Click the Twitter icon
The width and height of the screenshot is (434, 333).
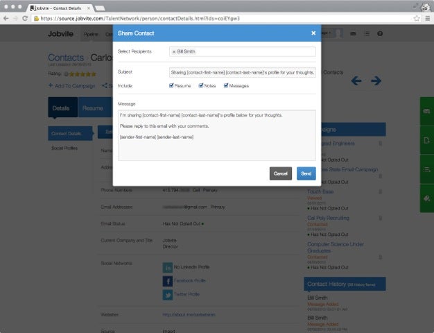point(168,295)
